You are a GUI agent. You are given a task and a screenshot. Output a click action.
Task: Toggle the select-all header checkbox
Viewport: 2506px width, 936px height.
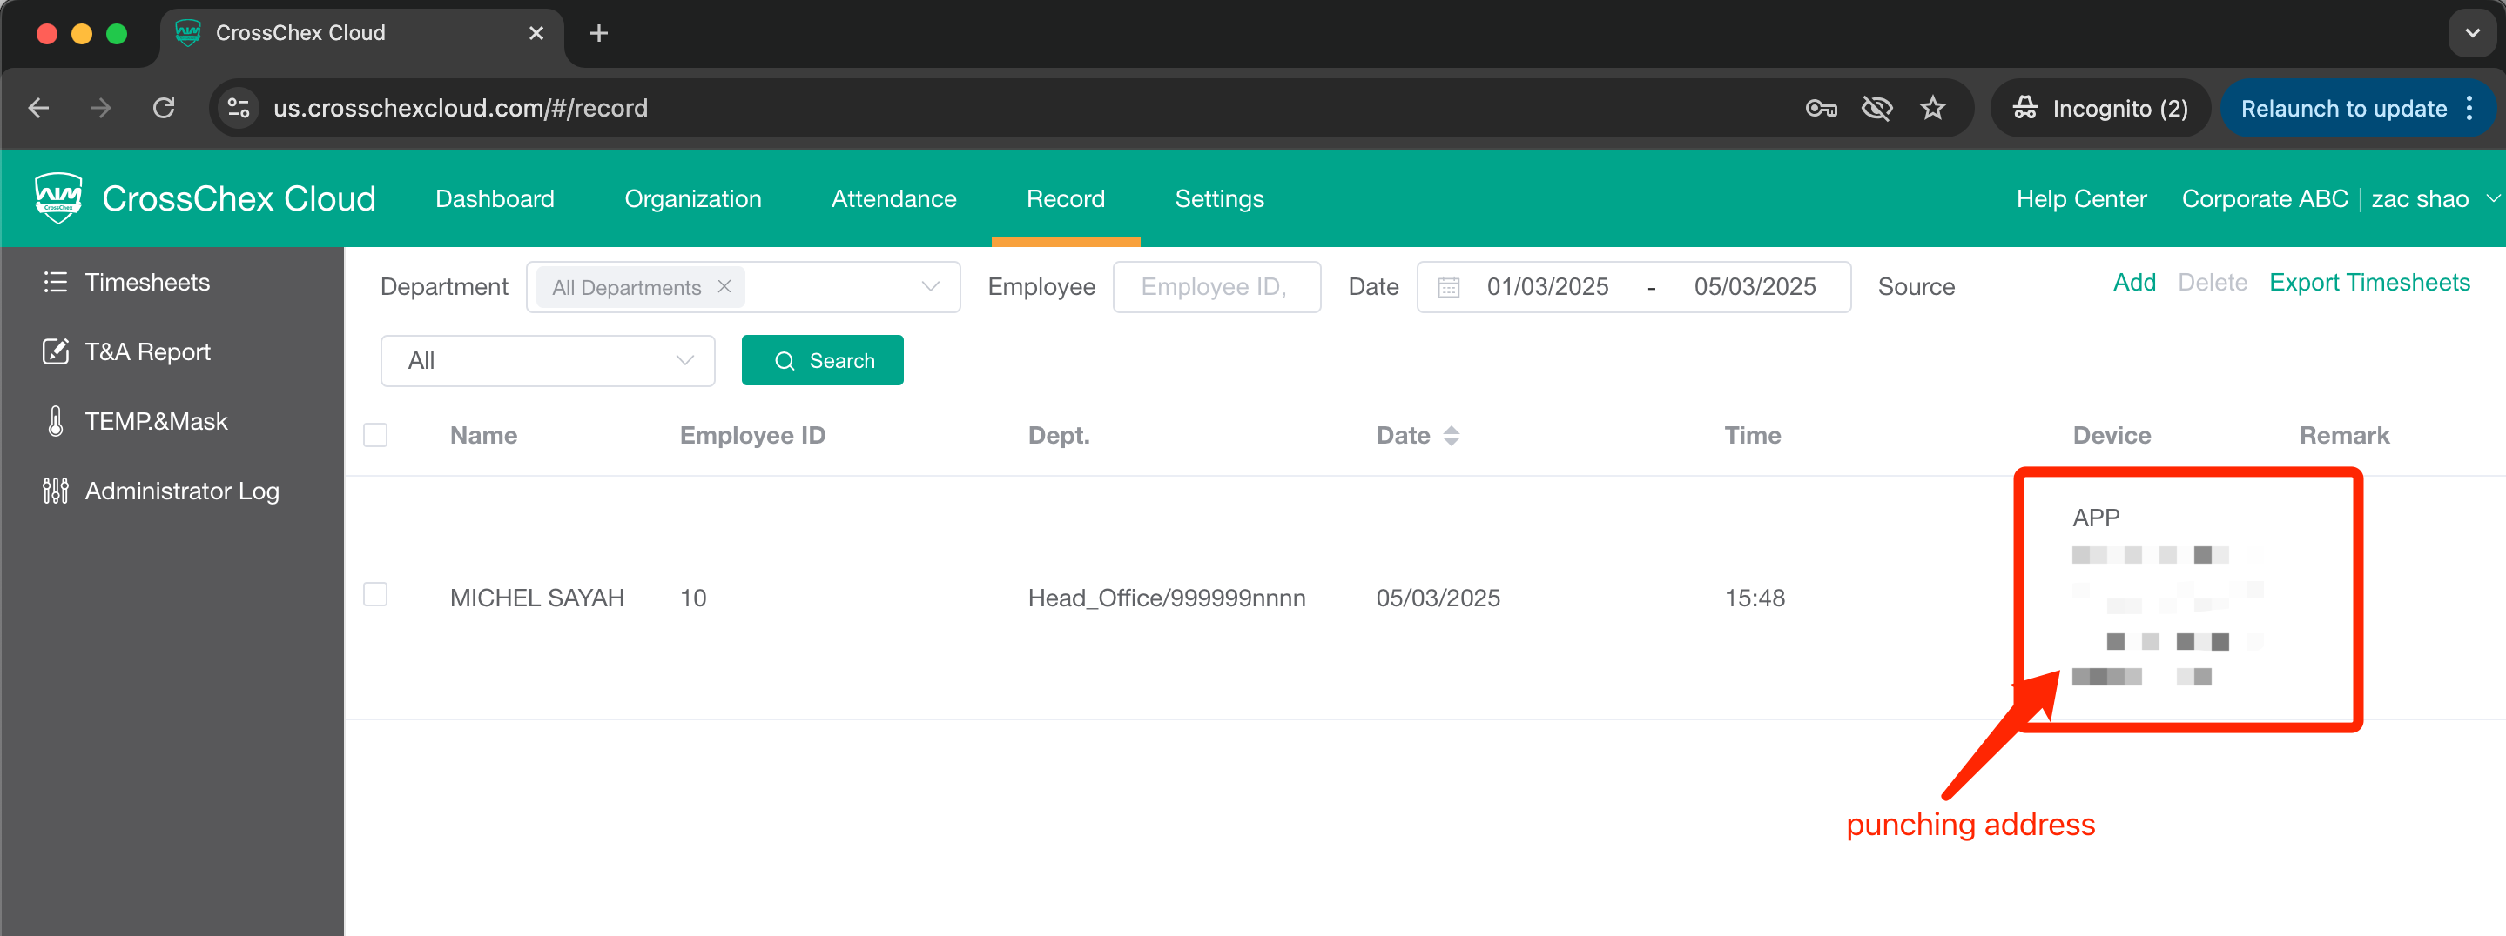pos(374,434)
